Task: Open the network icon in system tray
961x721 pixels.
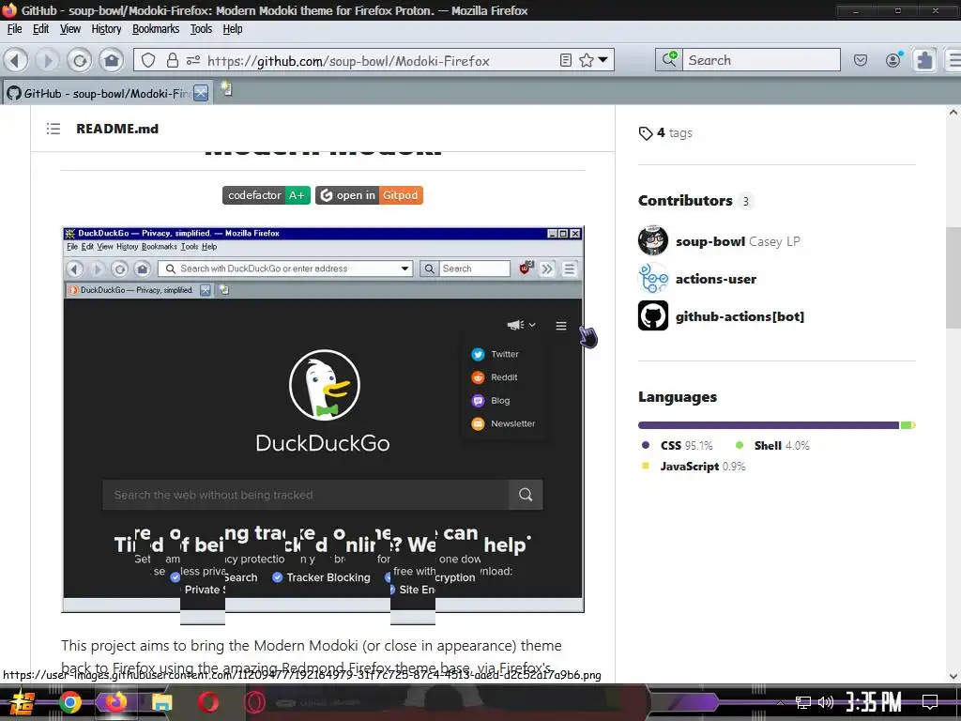Action: [802, 702]
